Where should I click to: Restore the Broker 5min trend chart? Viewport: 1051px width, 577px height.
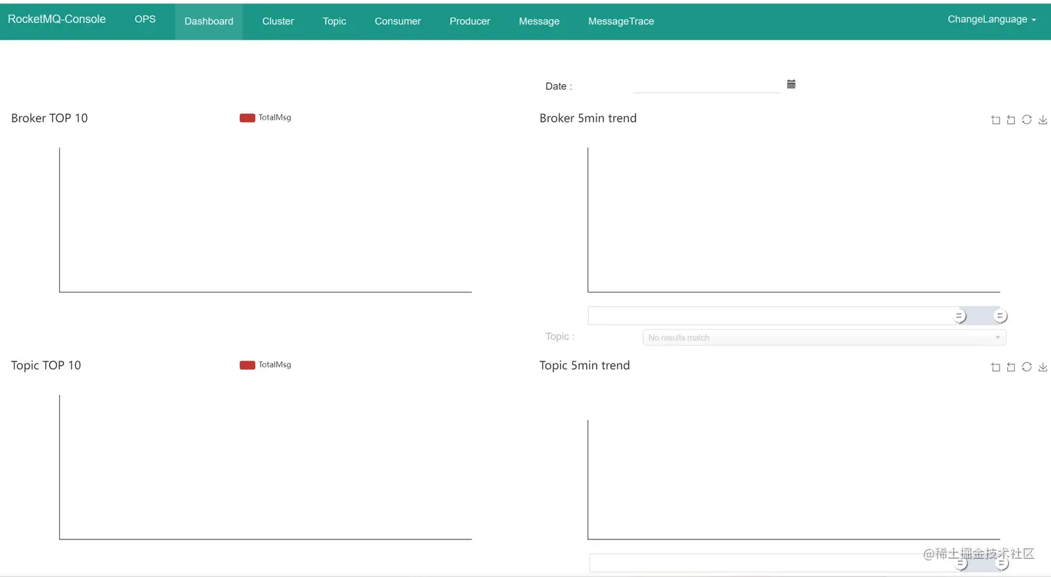(x=1027, y=120)
